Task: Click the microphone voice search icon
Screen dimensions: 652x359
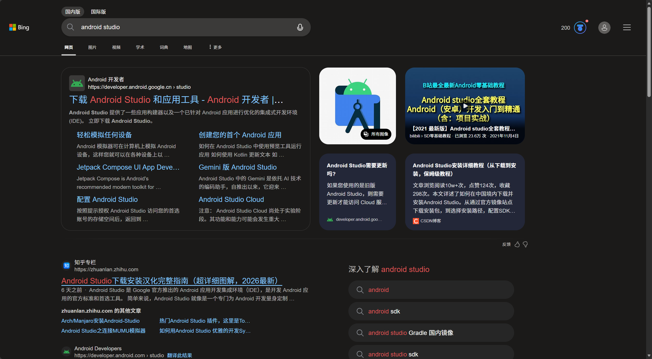Action: [x=300, y=27]
